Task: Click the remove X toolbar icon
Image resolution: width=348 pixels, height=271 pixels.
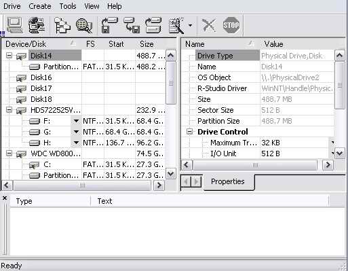Action: 209,25
